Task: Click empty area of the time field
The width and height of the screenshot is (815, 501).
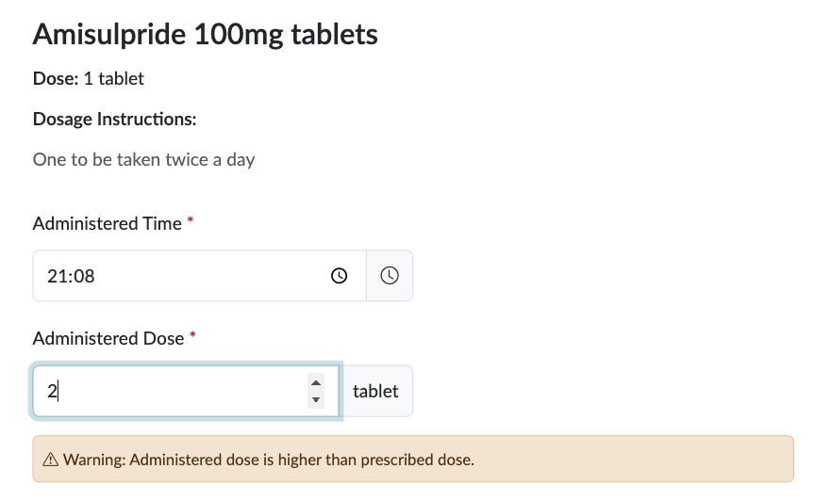Action: [x=208, y=276]
